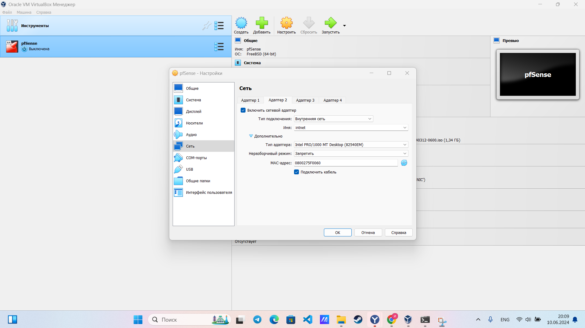Click the taskbar search box Поиск
Image resolution: width=585 pixels, height=328 pixels.
coord(189,319)
